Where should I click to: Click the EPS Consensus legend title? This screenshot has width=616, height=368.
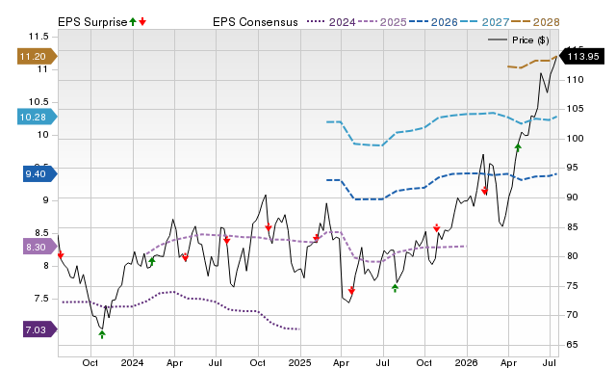tap(255, 22)
